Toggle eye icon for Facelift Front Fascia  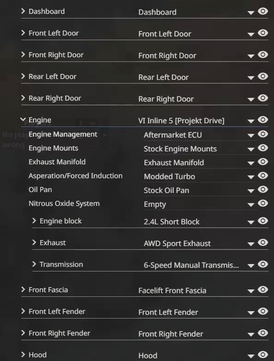point(263,289)
